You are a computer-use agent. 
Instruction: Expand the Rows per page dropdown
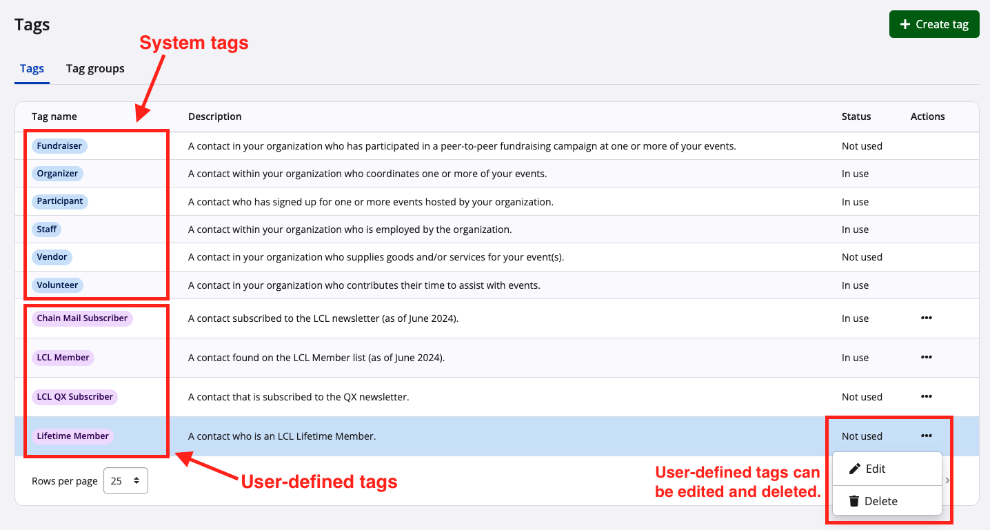point(125,481)
